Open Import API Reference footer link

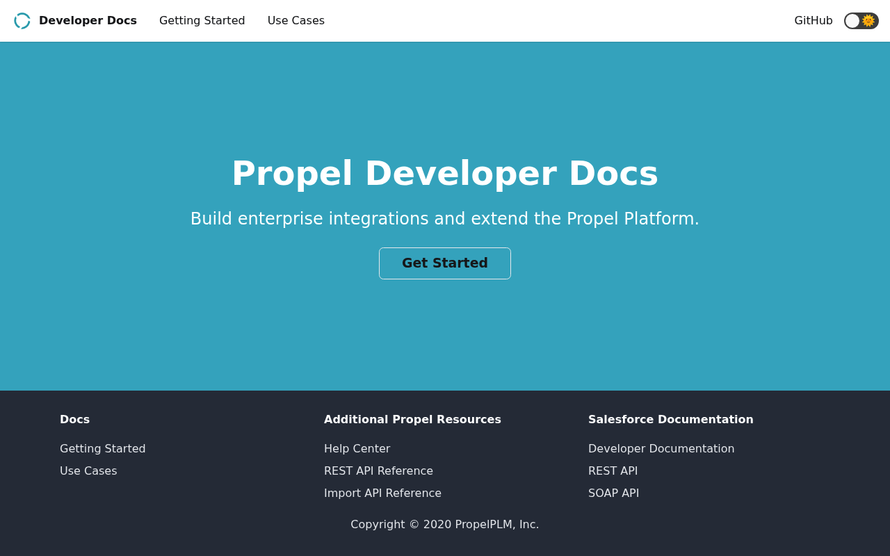point(382,493)
